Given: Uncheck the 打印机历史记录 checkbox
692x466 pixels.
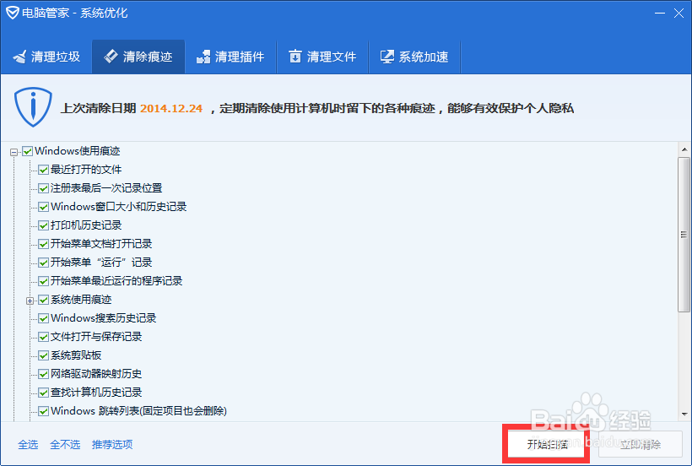Looking at the screenshot, I should [43, 225].
